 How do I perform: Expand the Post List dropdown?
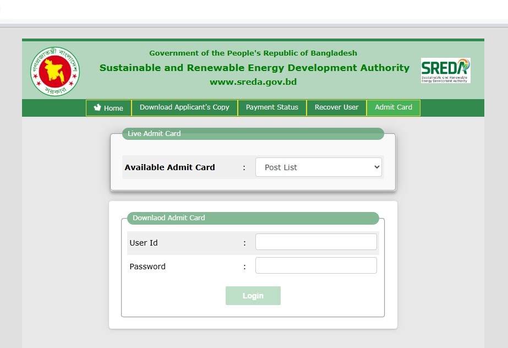point(318,167)
